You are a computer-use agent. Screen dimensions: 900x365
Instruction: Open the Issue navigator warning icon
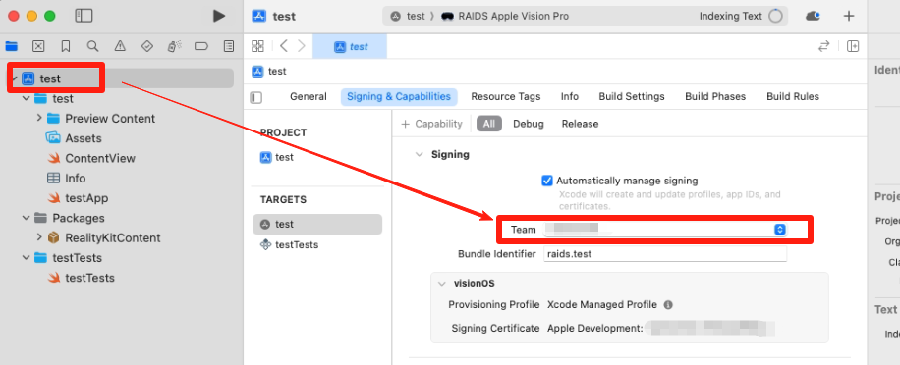(x=120, y=46)
